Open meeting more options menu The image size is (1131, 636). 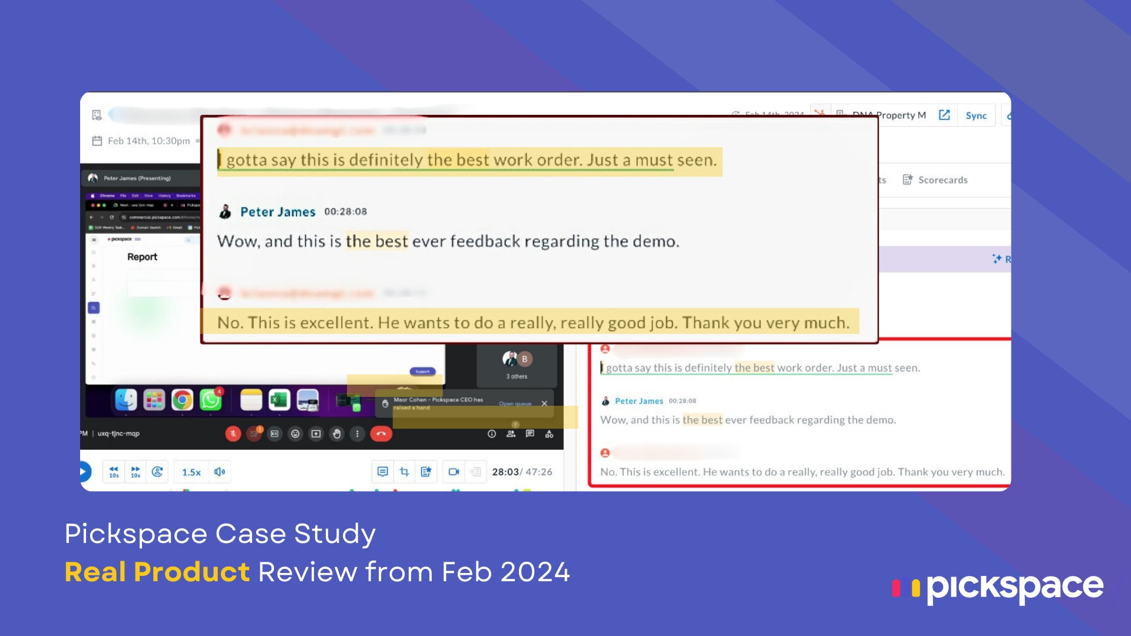(357, 434)
